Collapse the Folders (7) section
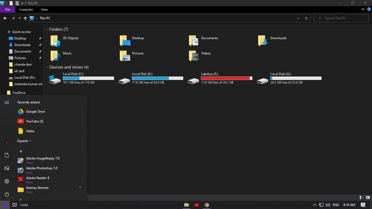372x209 pixels. pos(47,29)
